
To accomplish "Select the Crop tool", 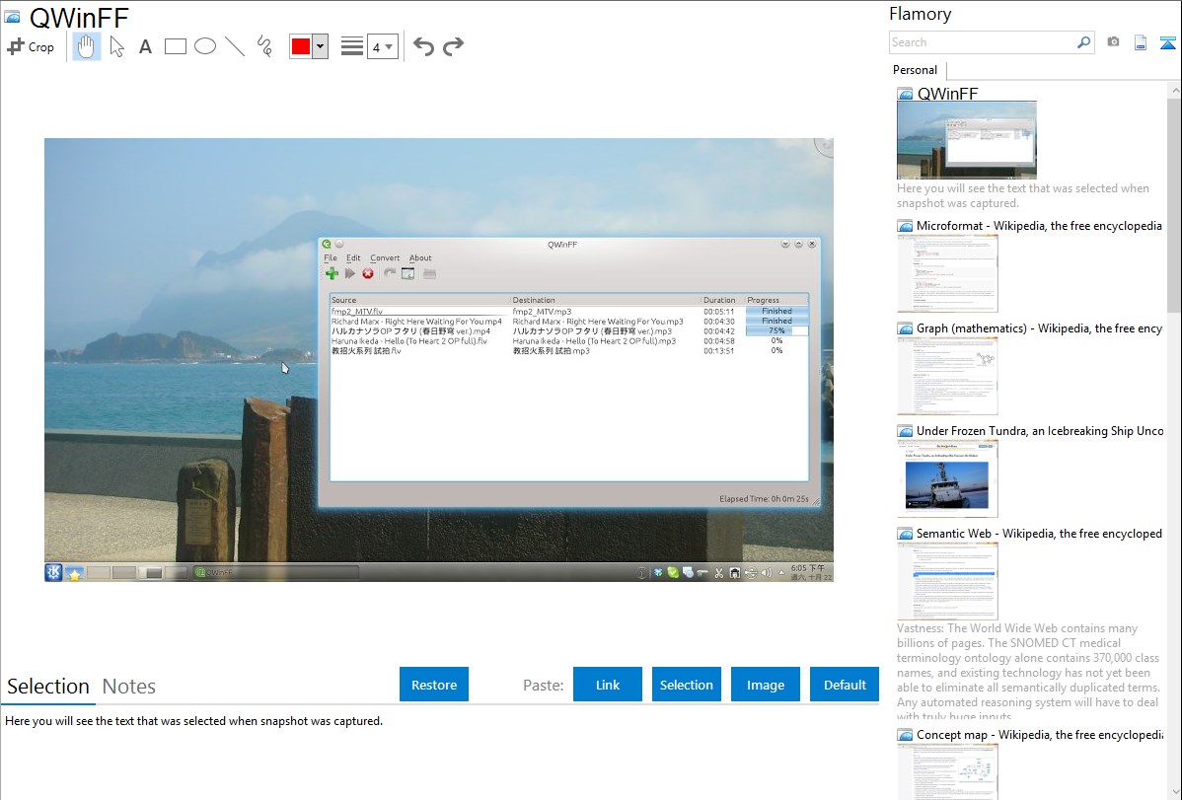I will click(x=31, y=46).
